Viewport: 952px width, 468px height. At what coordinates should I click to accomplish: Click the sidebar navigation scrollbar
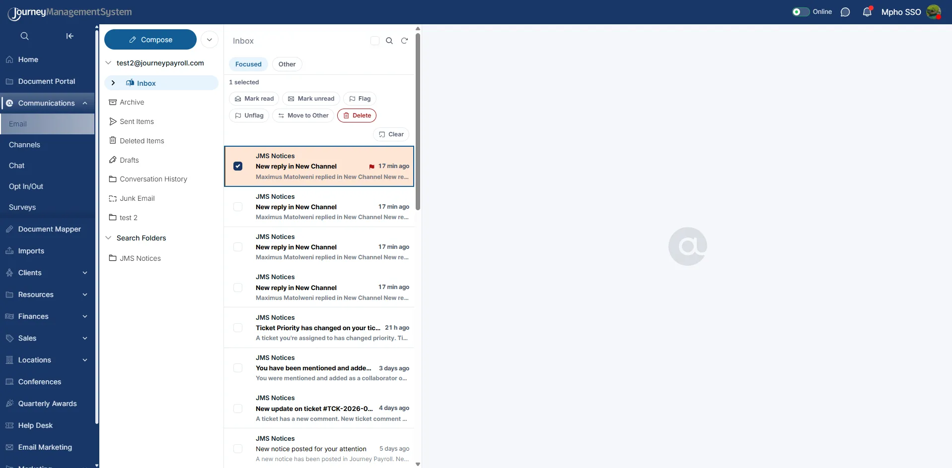tap(97, 228)
